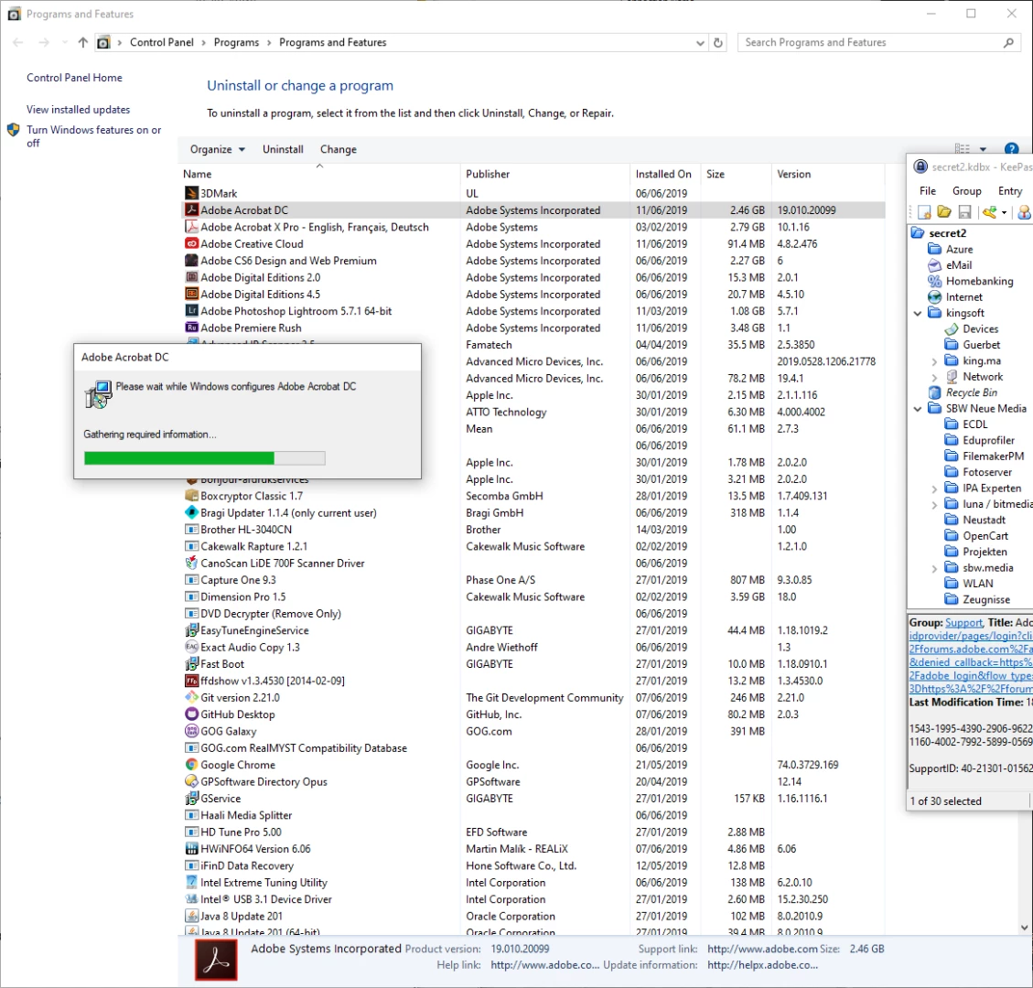The width and height of the screenshot is (1033, 988).
Task: Expand the IPA Experten group
Action: pyautogui.click(x=934, y=489)
